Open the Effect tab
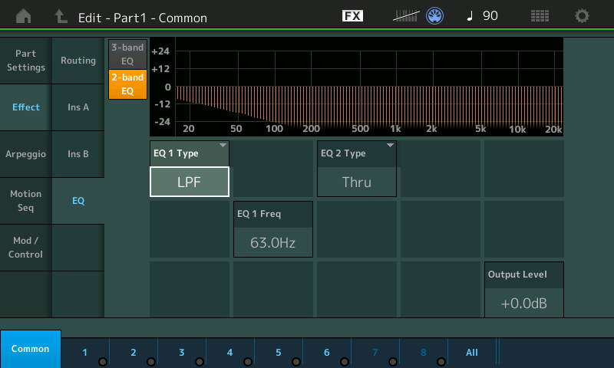 click(26, 107)
